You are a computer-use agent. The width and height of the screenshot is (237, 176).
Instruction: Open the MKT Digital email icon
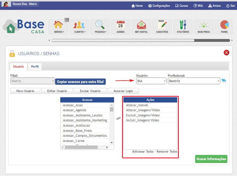(141, 26)
